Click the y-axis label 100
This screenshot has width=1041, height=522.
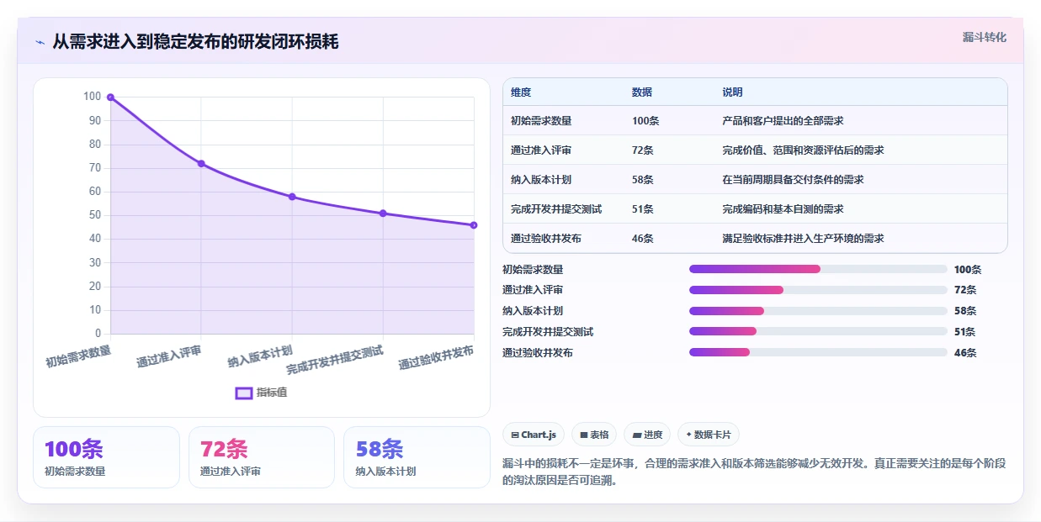pos(92,97)
